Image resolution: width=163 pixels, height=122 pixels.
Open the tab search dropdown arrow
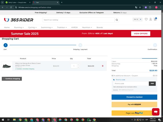[x=2, y=2]
